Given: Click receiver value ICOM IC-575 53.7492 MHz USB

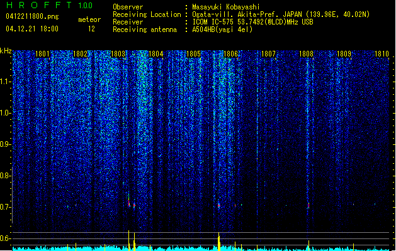Looking at the screenshot, I should click(x=252, y=22).
